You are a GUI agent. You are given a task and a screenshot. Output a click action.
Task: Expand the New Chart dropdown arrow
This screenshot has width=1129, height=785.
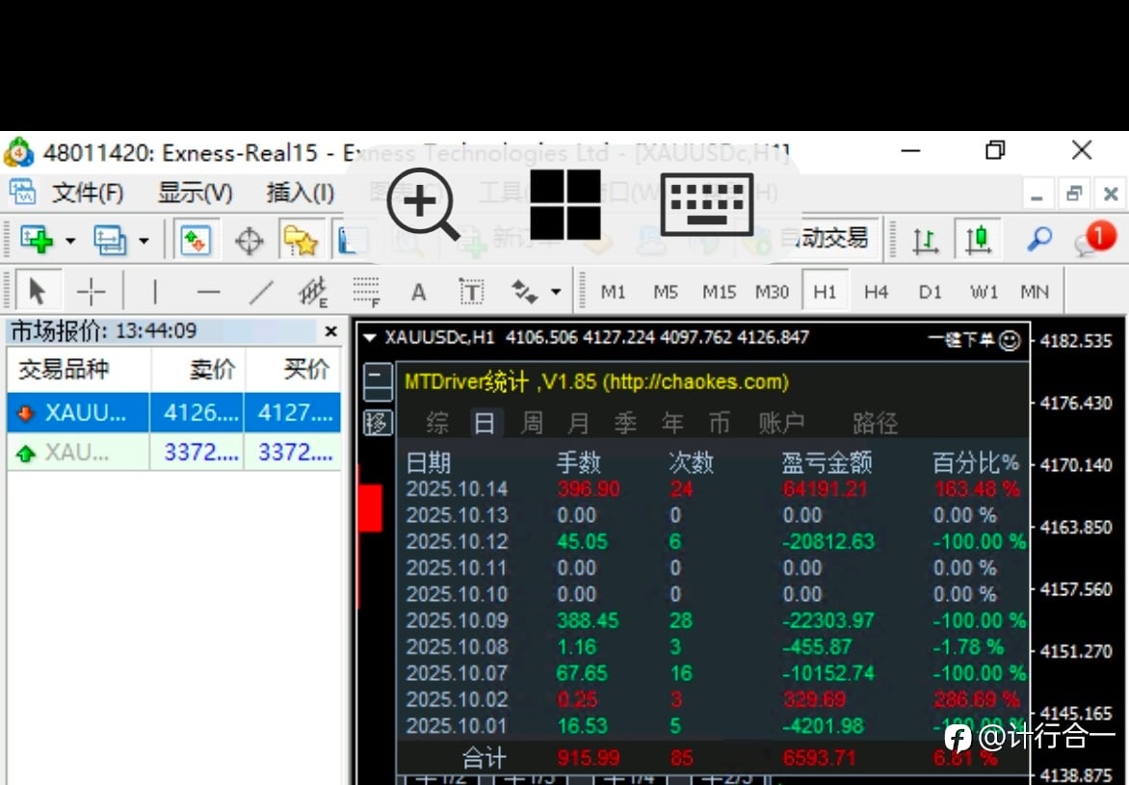click(x=70, y=241)
